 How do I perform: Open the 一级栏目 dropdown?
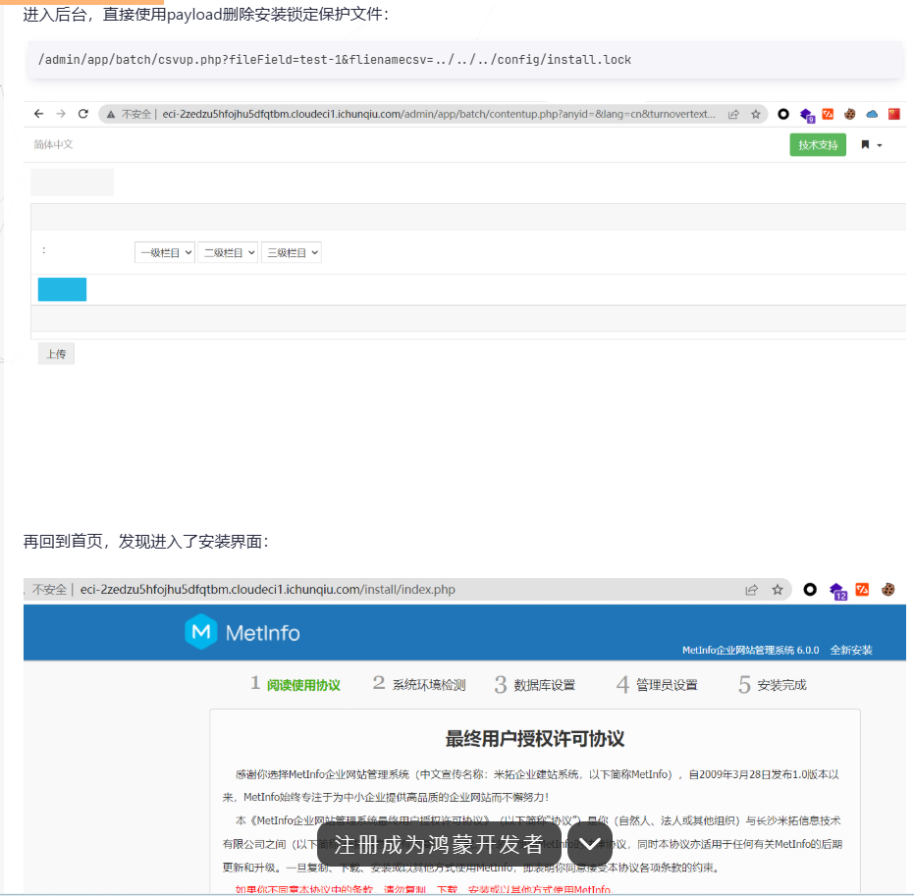(165, 252)
